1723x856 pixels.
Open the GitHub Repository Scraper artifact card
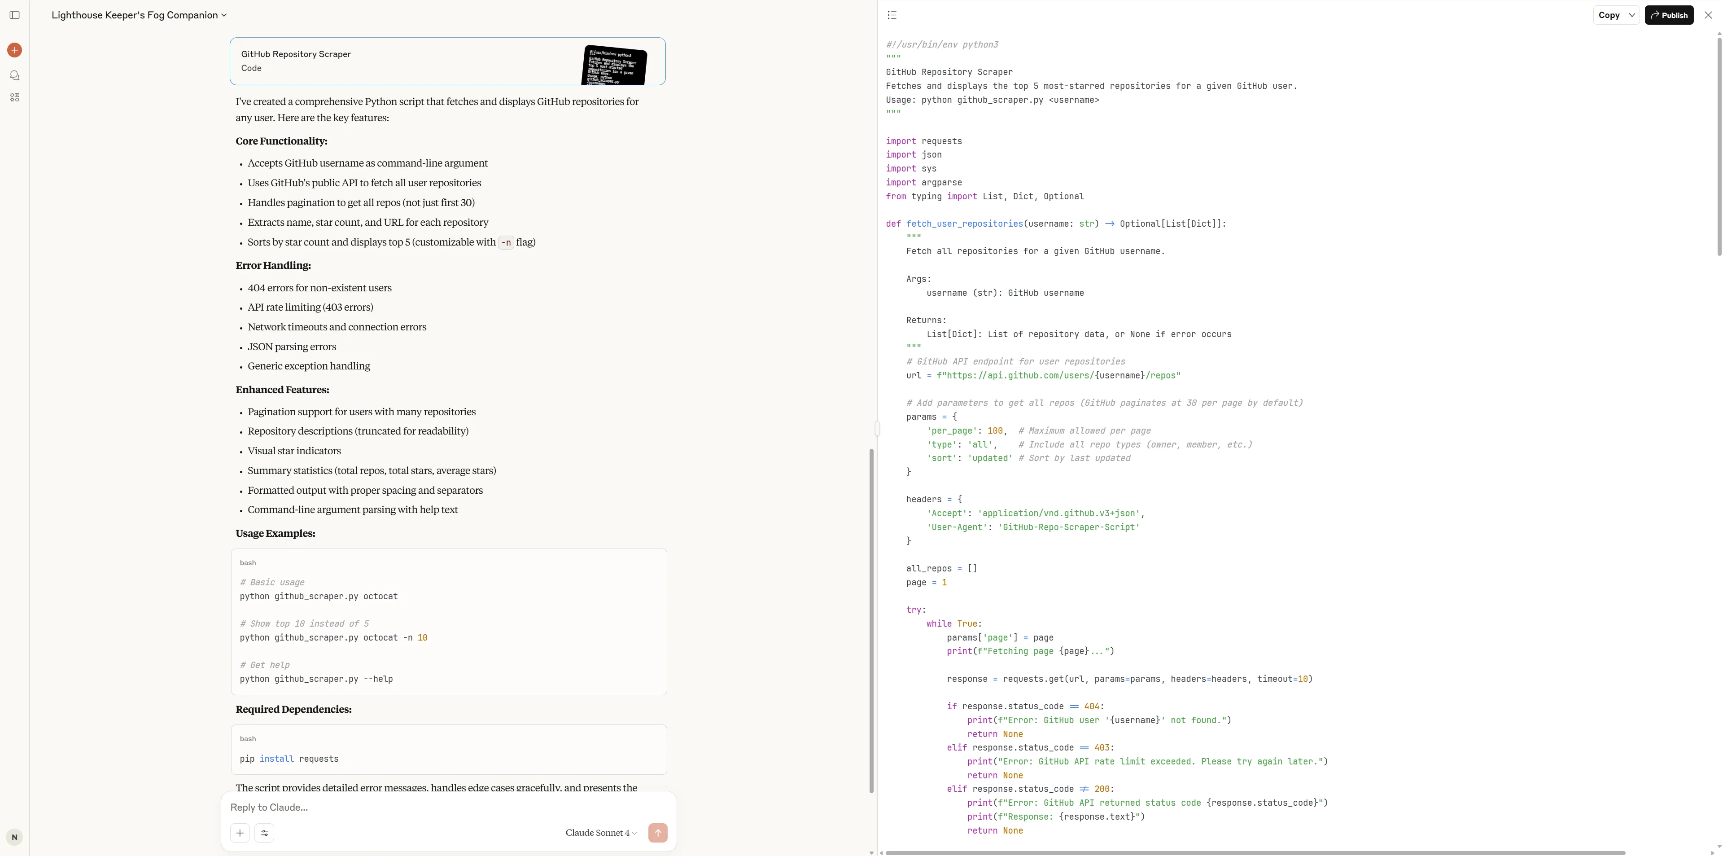[447, 61]
